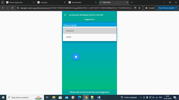Click the clipboard icon in address bar

click(x=135, y=8)
